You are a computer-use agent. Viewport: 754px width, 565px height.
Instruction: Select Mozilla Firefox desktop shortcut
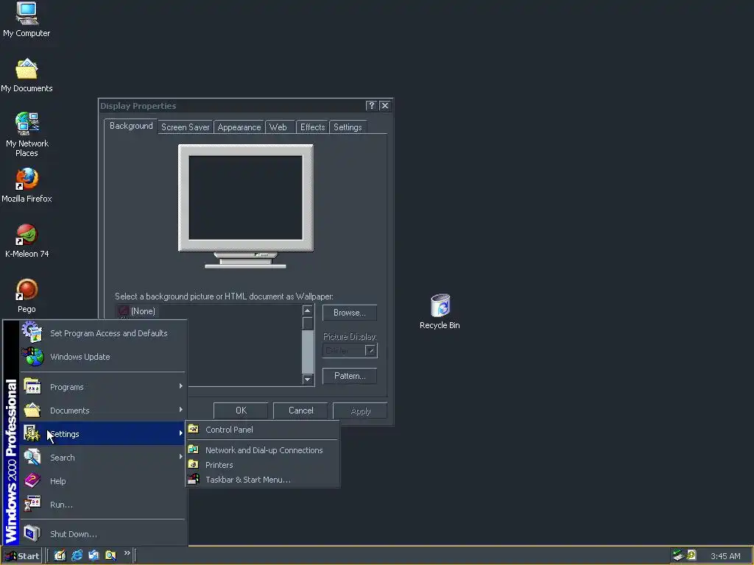27,185
